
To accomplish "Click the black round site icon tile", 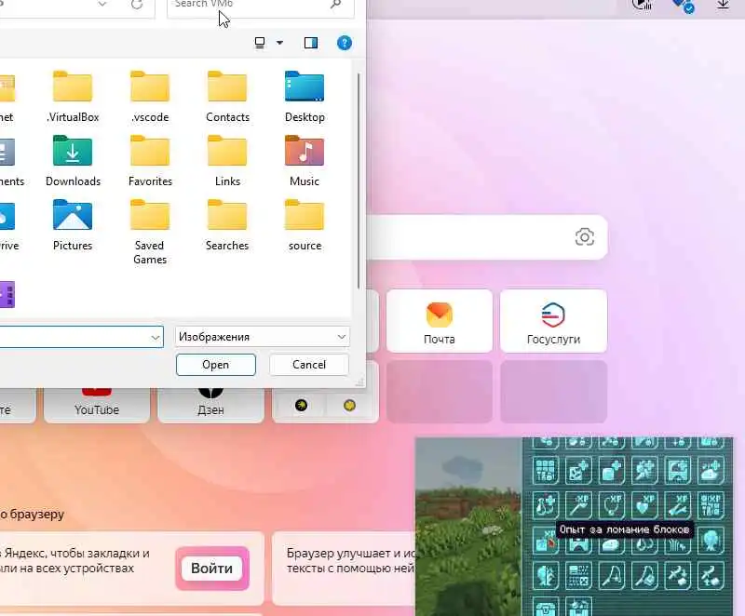I will point(301,406).
